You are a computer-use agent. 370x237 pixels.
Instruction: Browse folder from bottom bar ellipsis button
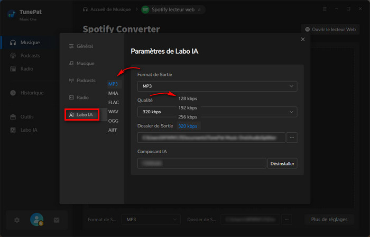pyautogui.click(x=286, y=220)
